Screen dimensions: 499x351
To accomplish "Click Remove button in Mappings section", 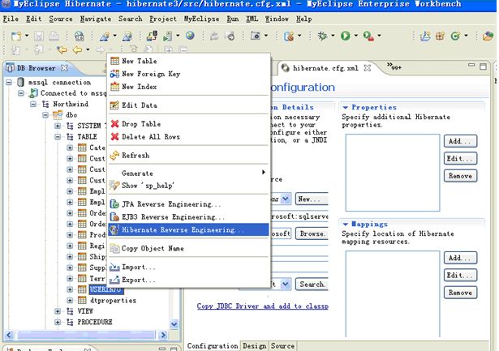I will 460,293.
